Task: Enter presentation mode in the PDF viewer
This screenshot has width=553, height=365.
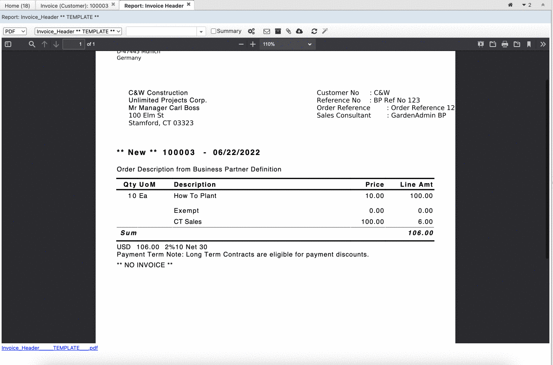Action: point(480,44)
